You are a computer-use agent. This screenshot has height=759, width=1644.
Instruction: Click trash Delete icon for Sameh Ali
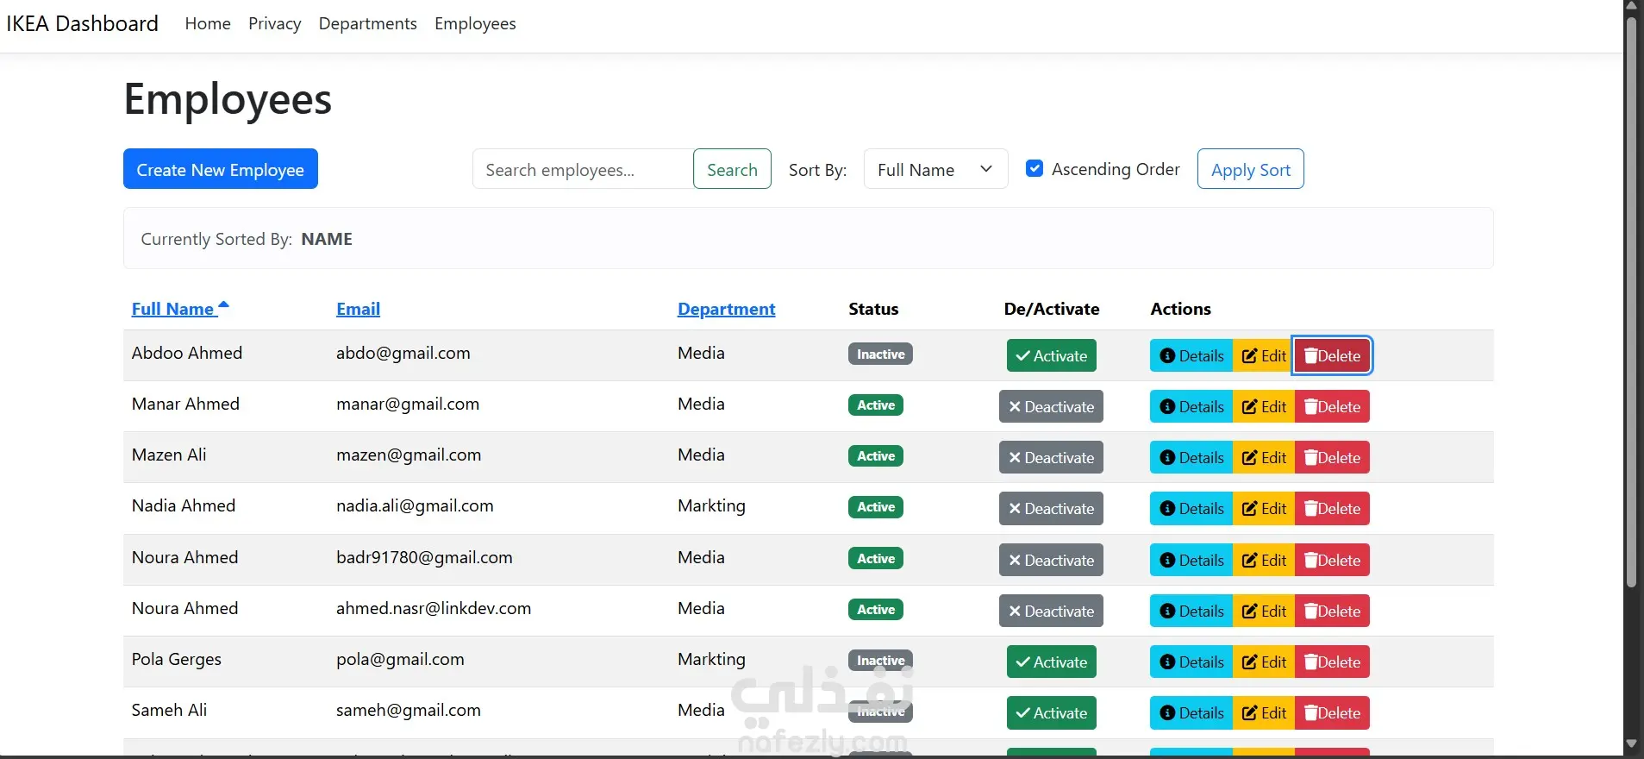point(1310,713)
